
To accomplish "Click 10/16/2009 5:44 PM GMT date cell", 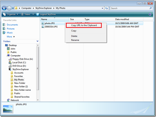I will click(127, 27).
